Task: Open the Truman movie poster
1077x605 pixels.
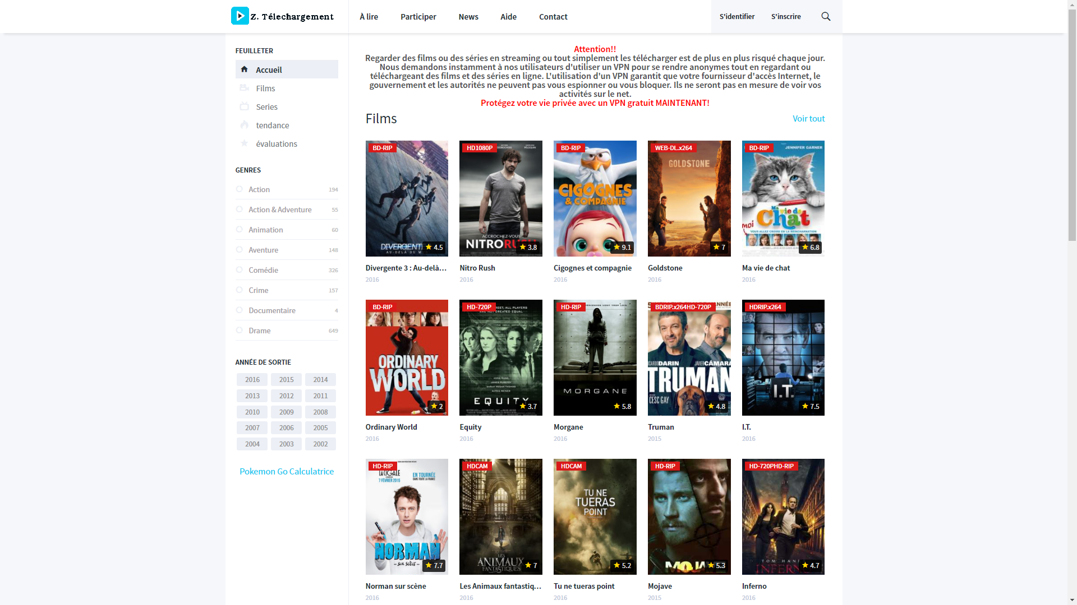Action: pyautogui.click(x=689, y=357)
